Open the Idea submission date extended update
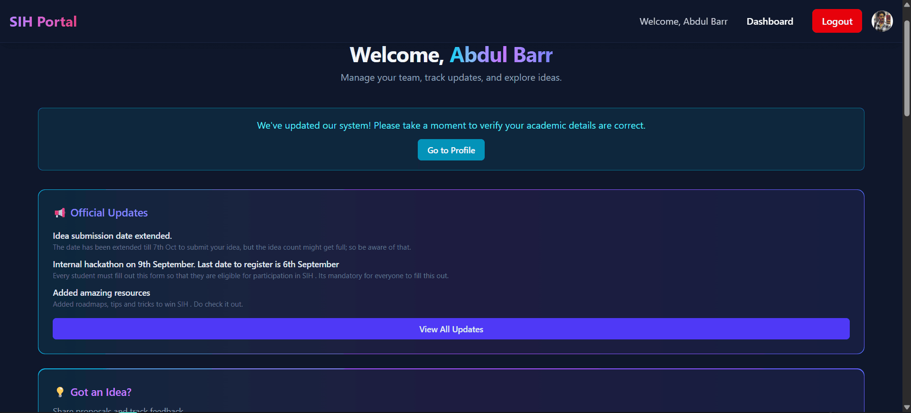Image resolution: width=911 pixels, height=413 pixels. tap(113, 236)
